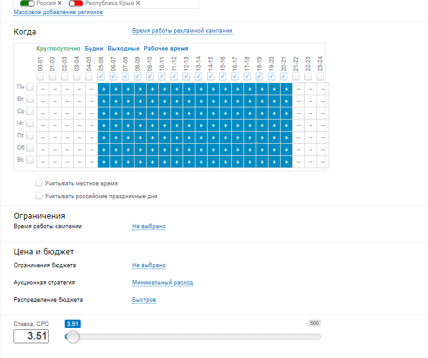Check the Пт row checkbox
This screenshot has height=358, width=428.
(30, 135)
